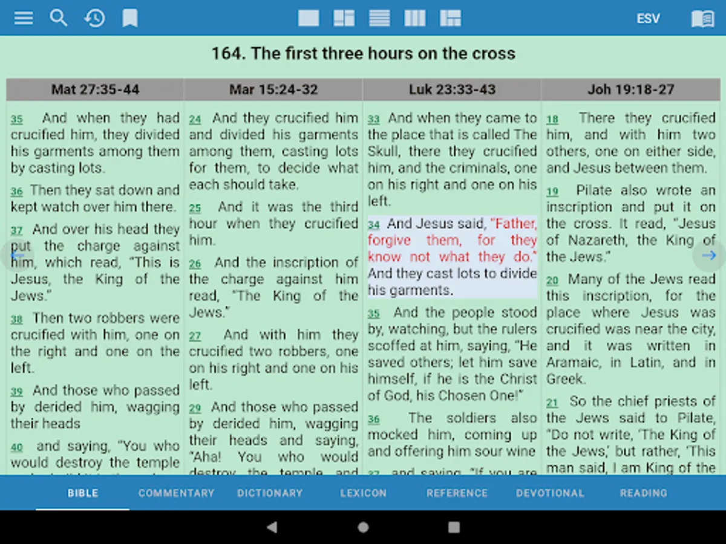Open verse number 25 in Mark
This screenshot has height=544, width=726.
(195, 209)
